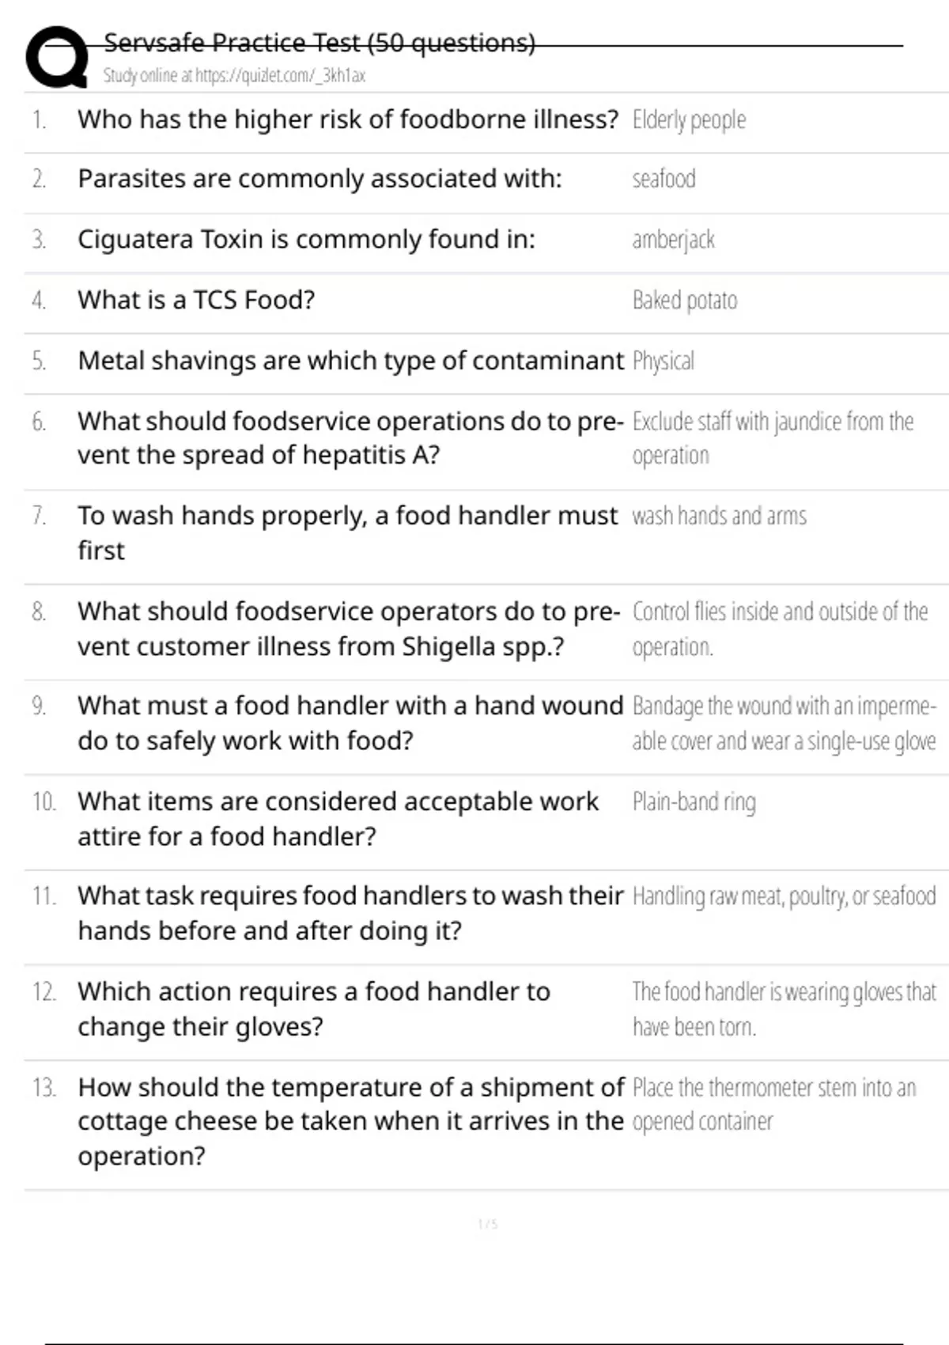
Task: Select the 'Parasites are commonly associated with' question
Action: pos(319,180)
